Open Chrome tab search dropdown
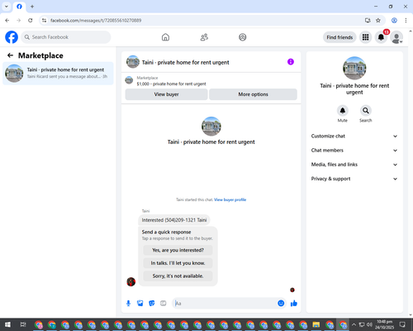This screenshot has height=331, width=413. click(6, 7)
